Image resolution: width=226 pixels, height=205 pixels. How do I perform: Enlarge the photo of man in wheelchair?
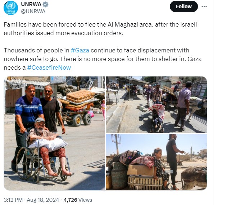(54, 133)
